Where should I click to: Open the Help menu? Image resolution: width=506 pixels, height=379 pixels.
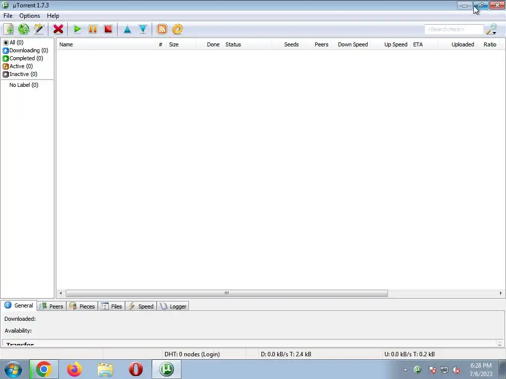[53, 16]
